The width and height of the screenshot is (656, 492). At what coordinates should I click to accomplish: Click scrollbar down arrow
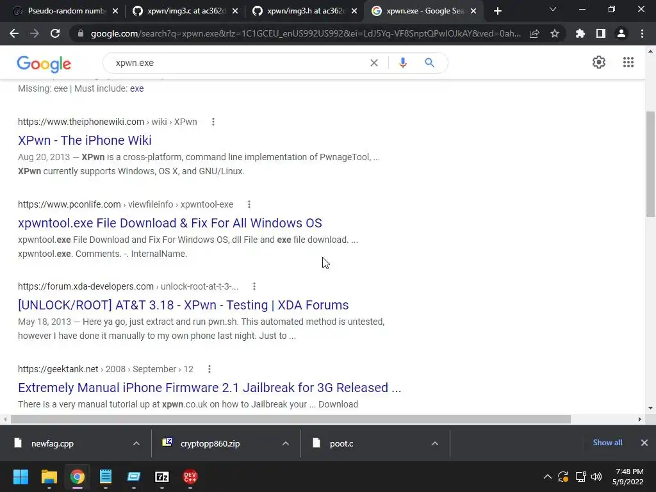(x=650, y=408)
